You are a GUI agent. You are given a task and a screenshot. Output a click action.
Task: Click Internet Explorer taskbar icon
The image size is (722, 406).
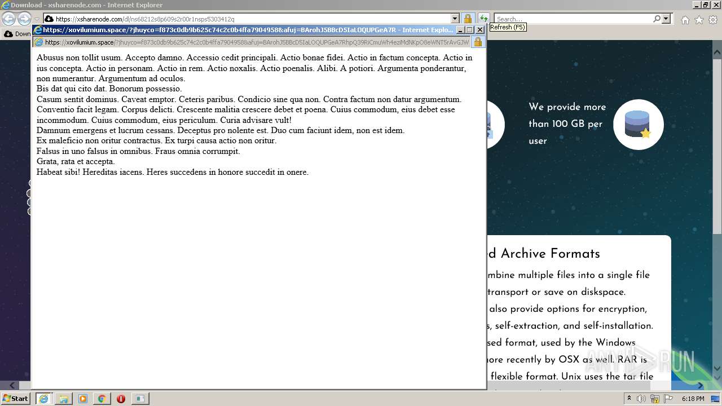click(x=43, y=399)
